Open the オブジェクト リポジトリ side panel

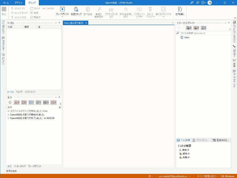[x=234, y=32]
